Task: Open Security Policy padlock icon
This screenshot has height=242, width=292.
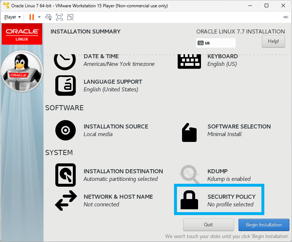Action: tap(189, 200)
